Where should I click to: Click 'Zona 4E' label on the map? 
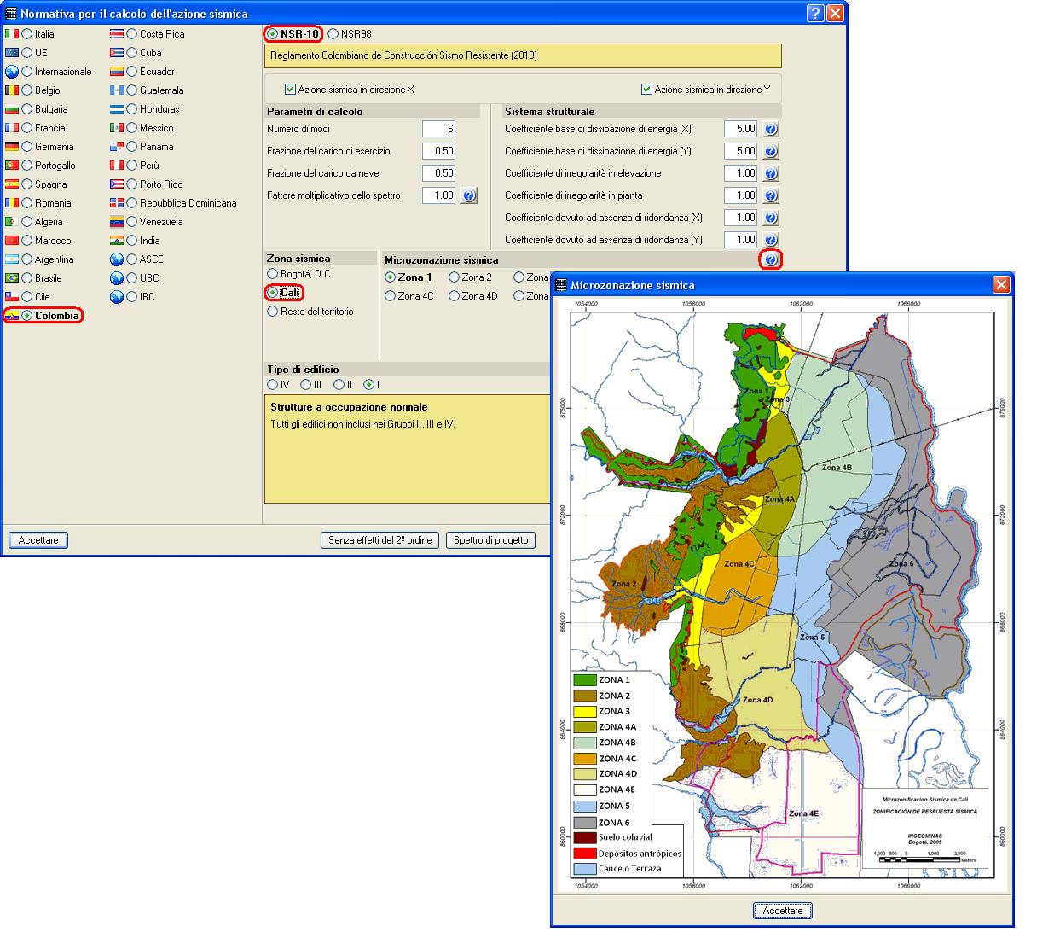(x=803, y=813)
